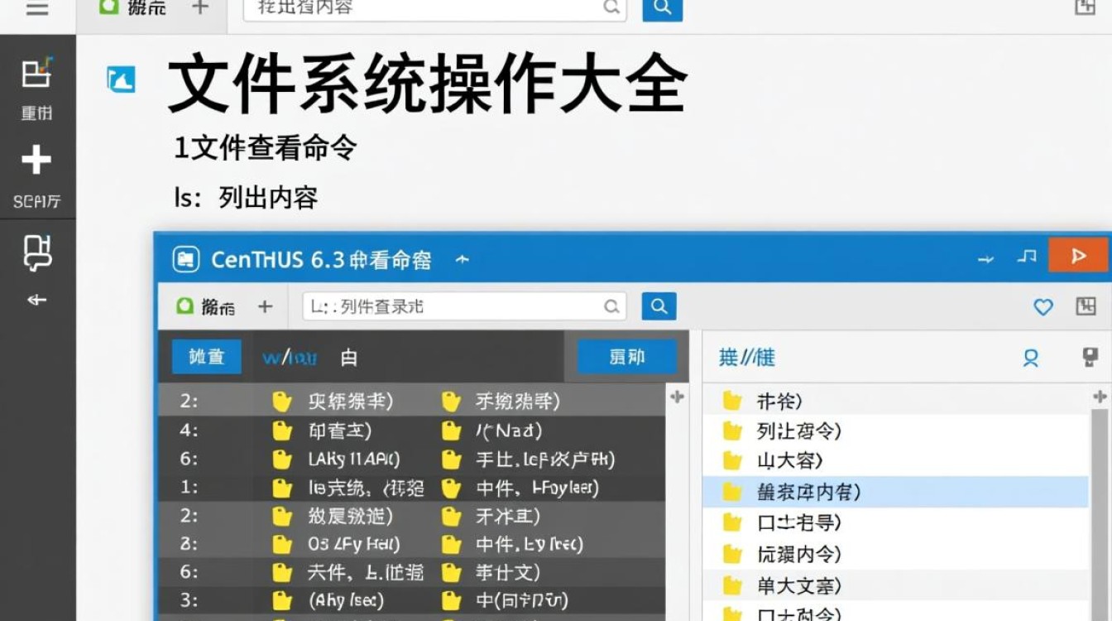Screen dimensions: 1112x621
Task: Focus the outer top search input field
Action: [434, 8]
